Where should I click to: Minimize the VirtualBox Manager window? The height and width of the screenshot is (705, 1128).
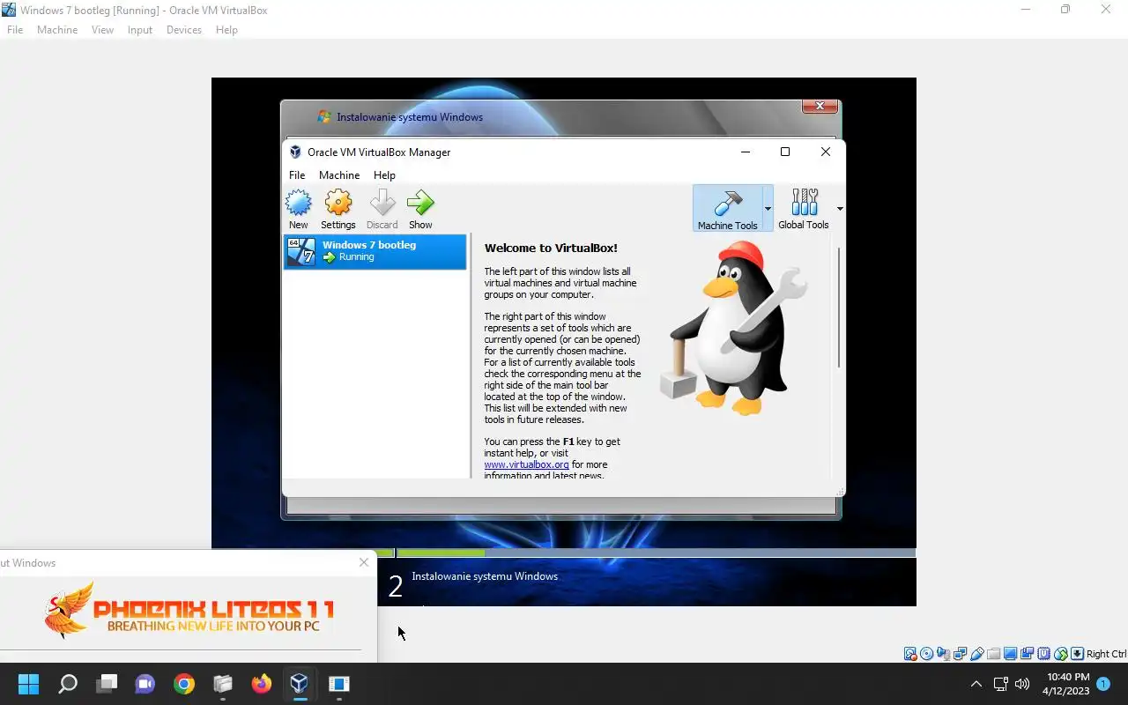tap(746, 152)
